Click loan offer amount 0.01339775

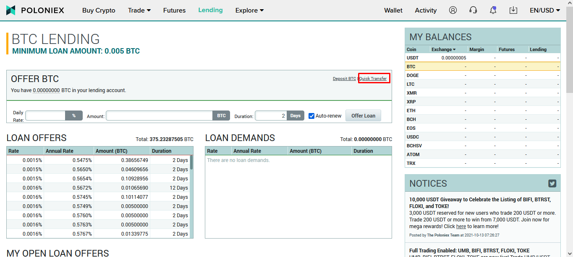(x=135, y=234)
